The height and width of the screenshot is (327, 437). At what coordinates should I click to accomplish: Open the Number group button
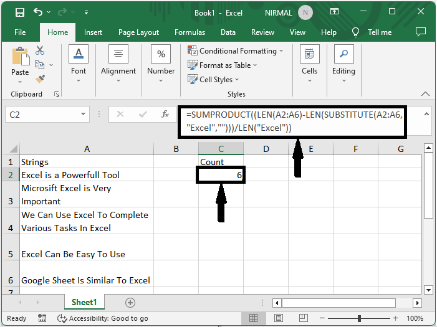pyautogui.click(x=161, y=64)
